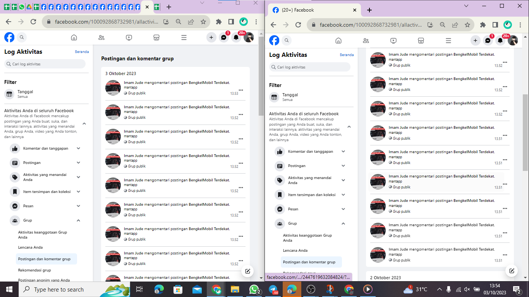Collapse Aktivitas Anda di seluruh Facebook, left window

[84, 124]
